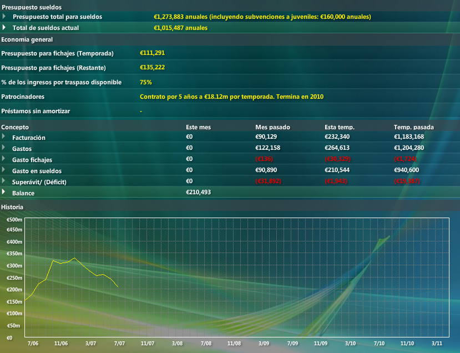Click the Temp. pasada column header
The height and width of the screenshot is (353, 460).
[413, 127]
